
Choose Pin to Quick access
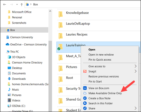[x=100, y=60]
